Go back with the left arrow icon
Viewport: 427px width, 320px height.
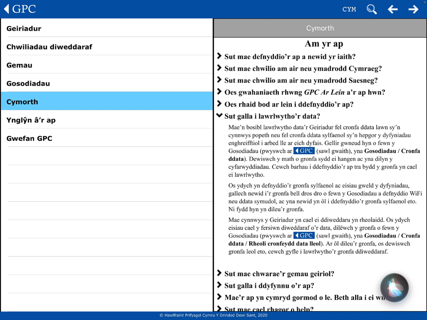click(x=392, y=9)
